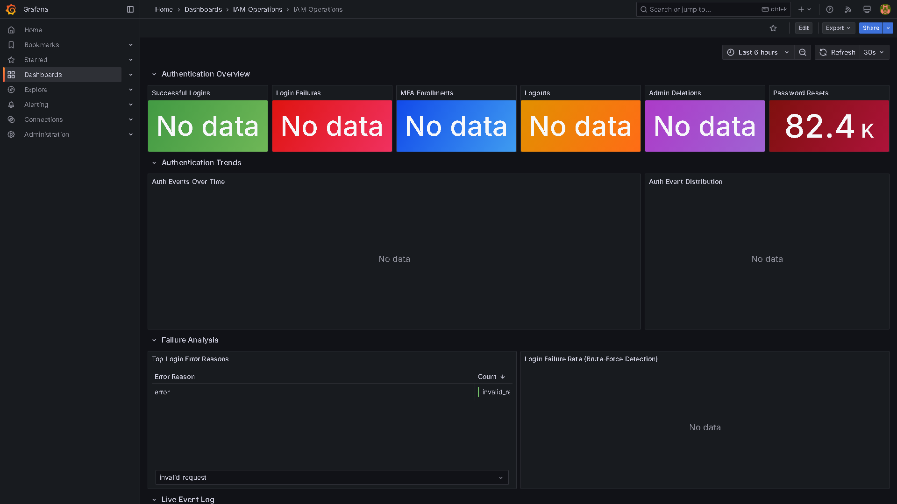This screenshot has height=504, width=897.
Task: Collapse the sidebar with the panel toggle
Action: 129,9
